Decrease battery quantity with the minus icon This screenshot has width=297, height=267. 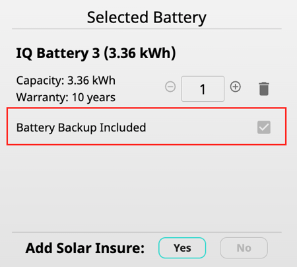pos(170,87)
